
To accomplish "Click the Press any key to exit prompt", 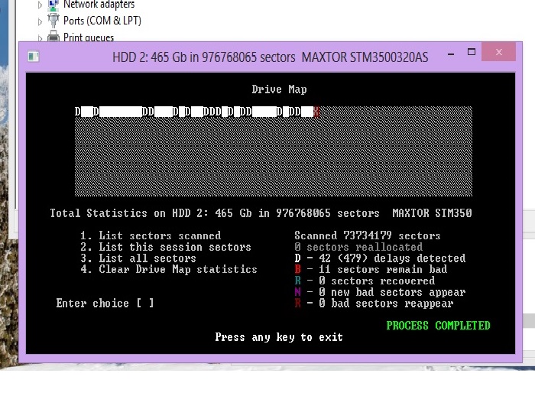I will click(x=279, y=337).
